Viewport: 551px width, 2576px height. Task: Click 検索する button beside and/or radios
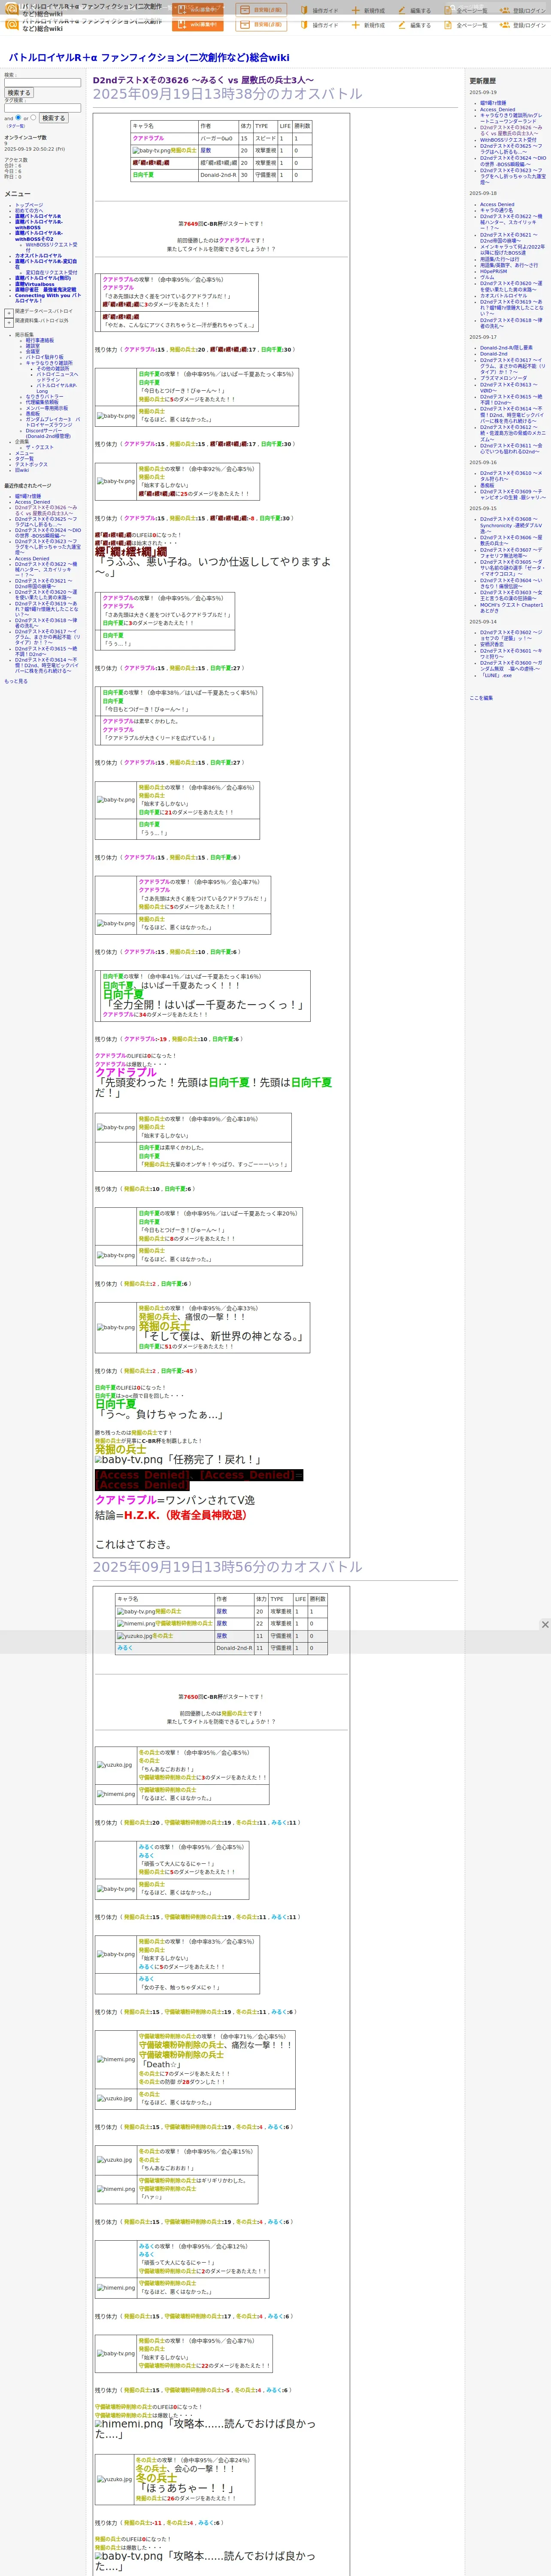click(x=53, y=118)
